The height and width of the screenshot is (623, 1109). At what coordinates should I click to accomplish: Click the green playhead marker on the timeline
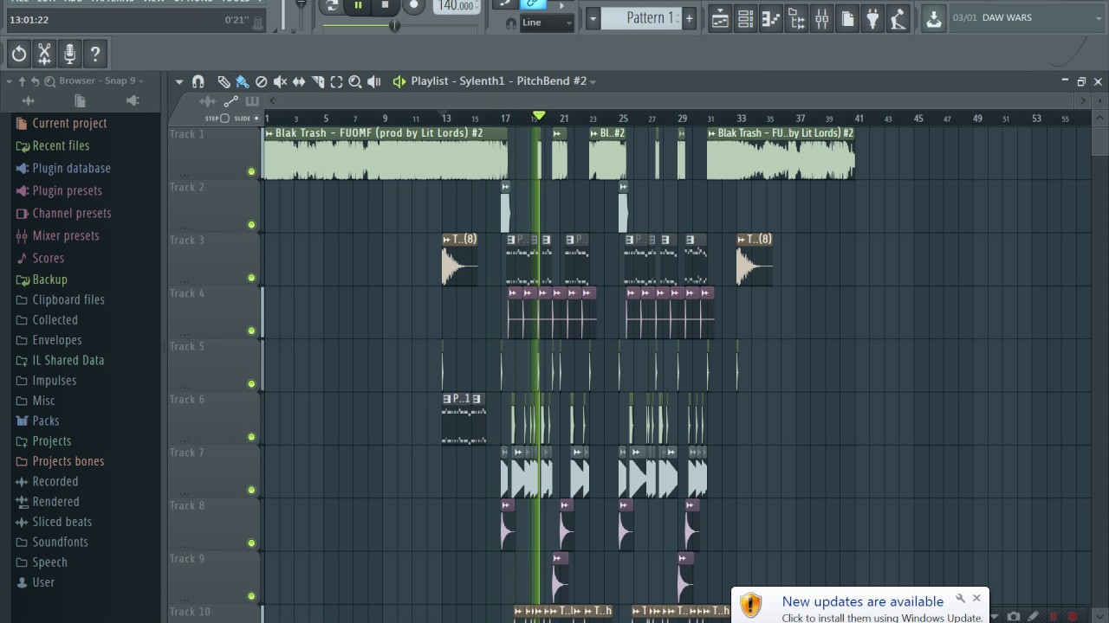(x=539, y=116)
